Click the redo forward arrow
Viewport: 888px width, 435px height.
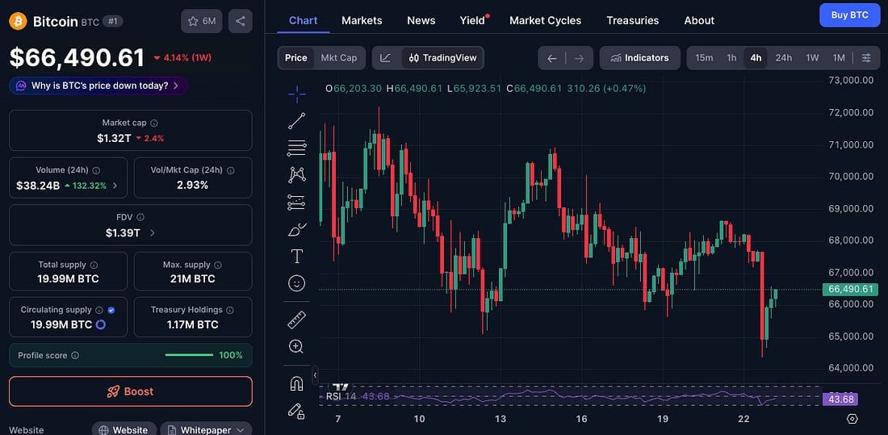pos(579,58)
